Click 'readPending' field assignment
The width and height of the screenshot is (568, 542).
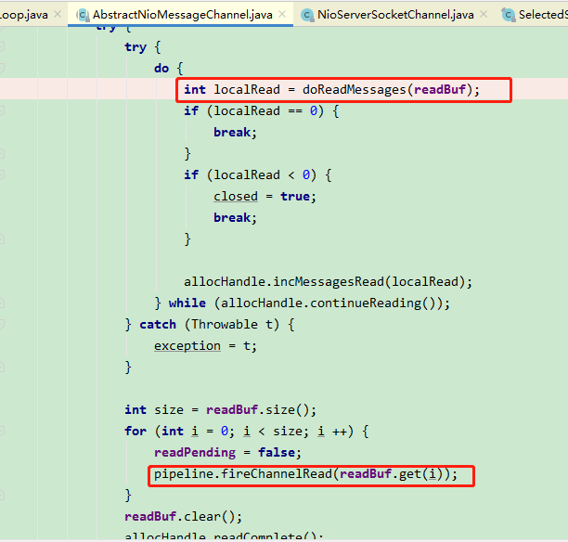click(x=195, y=453)
